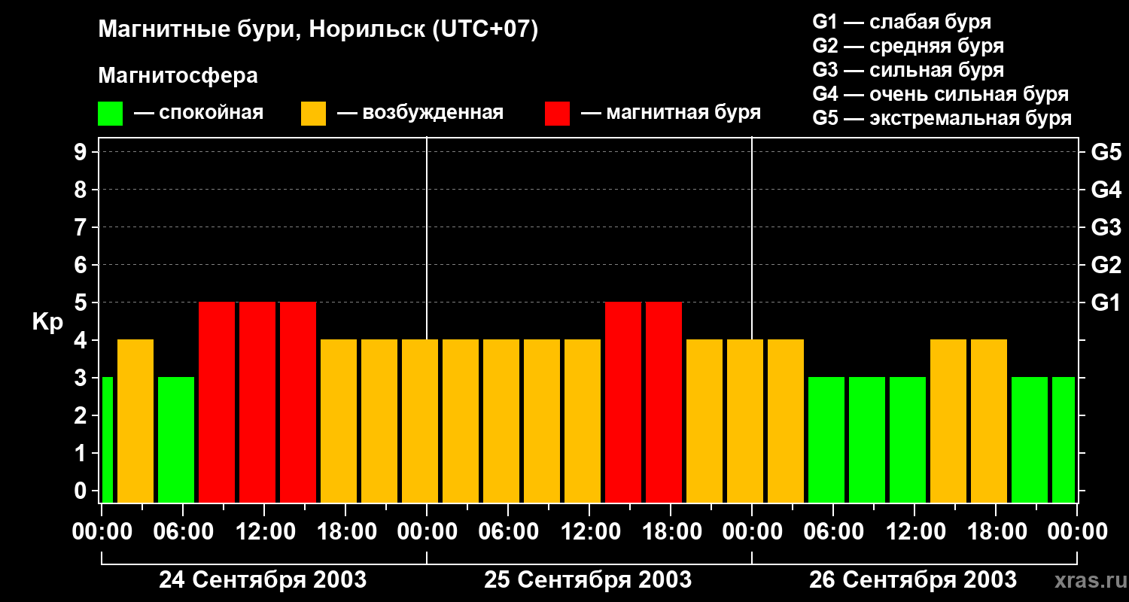This screenshot has width=1129, height=602.
Task: Click the final '00:00' time label on the axis
Action: [x=1077, y=531]
